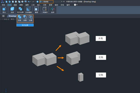
Task: Expand the undo history dropdown arrow
Action: coord(31,1)
